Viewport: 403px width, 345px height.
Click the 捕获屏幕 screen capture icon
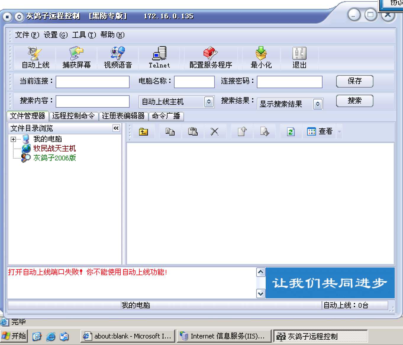coord(76,58)
